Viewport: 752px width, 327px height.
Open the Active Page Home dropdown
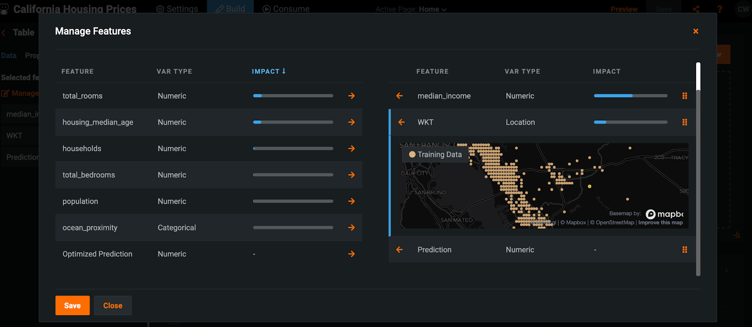(411, 9)
